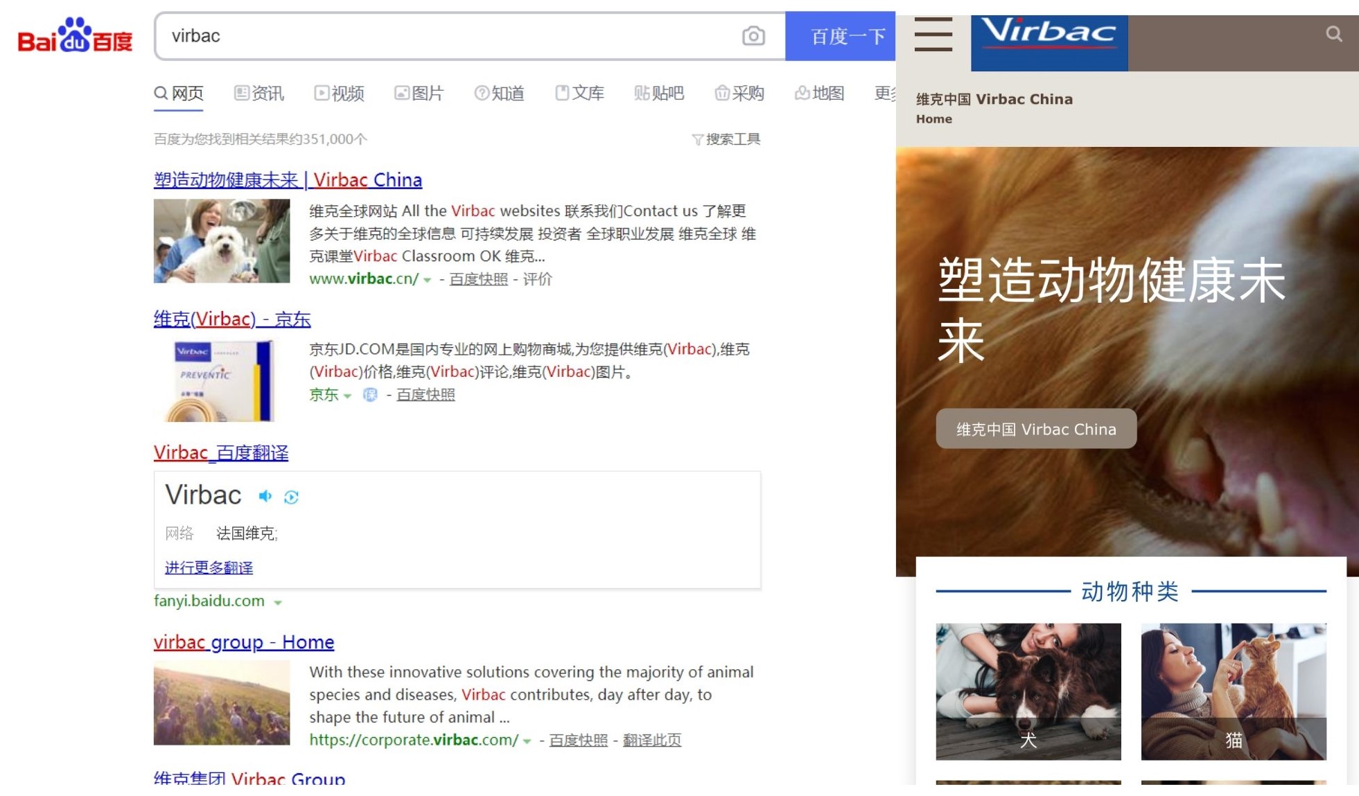Click the Baidu logo

click(x=75, y=36)
